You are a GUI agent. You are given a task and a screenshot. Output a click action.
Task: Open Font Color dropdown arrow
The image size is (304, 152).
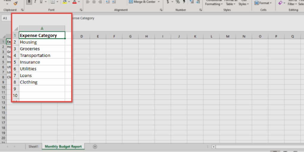(x=79, y=2)
